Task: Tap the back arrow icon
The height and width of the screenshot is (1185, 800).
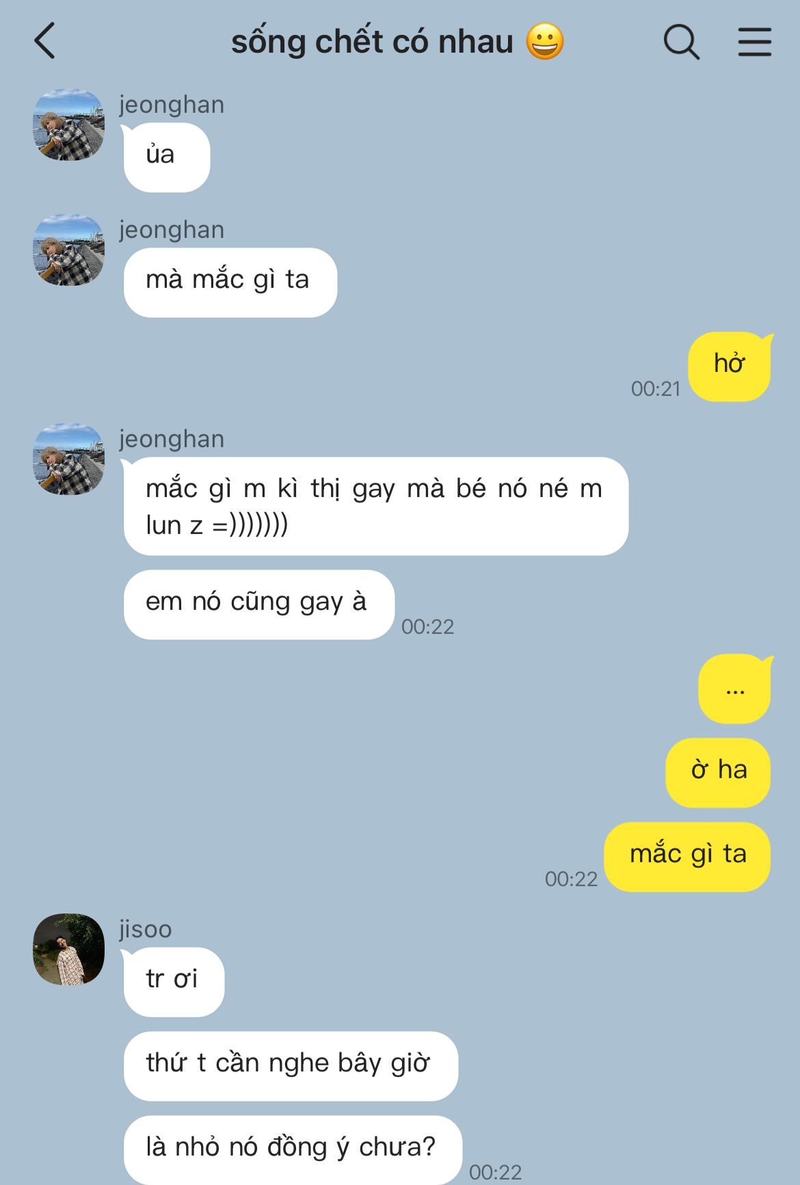Action: 44,41
